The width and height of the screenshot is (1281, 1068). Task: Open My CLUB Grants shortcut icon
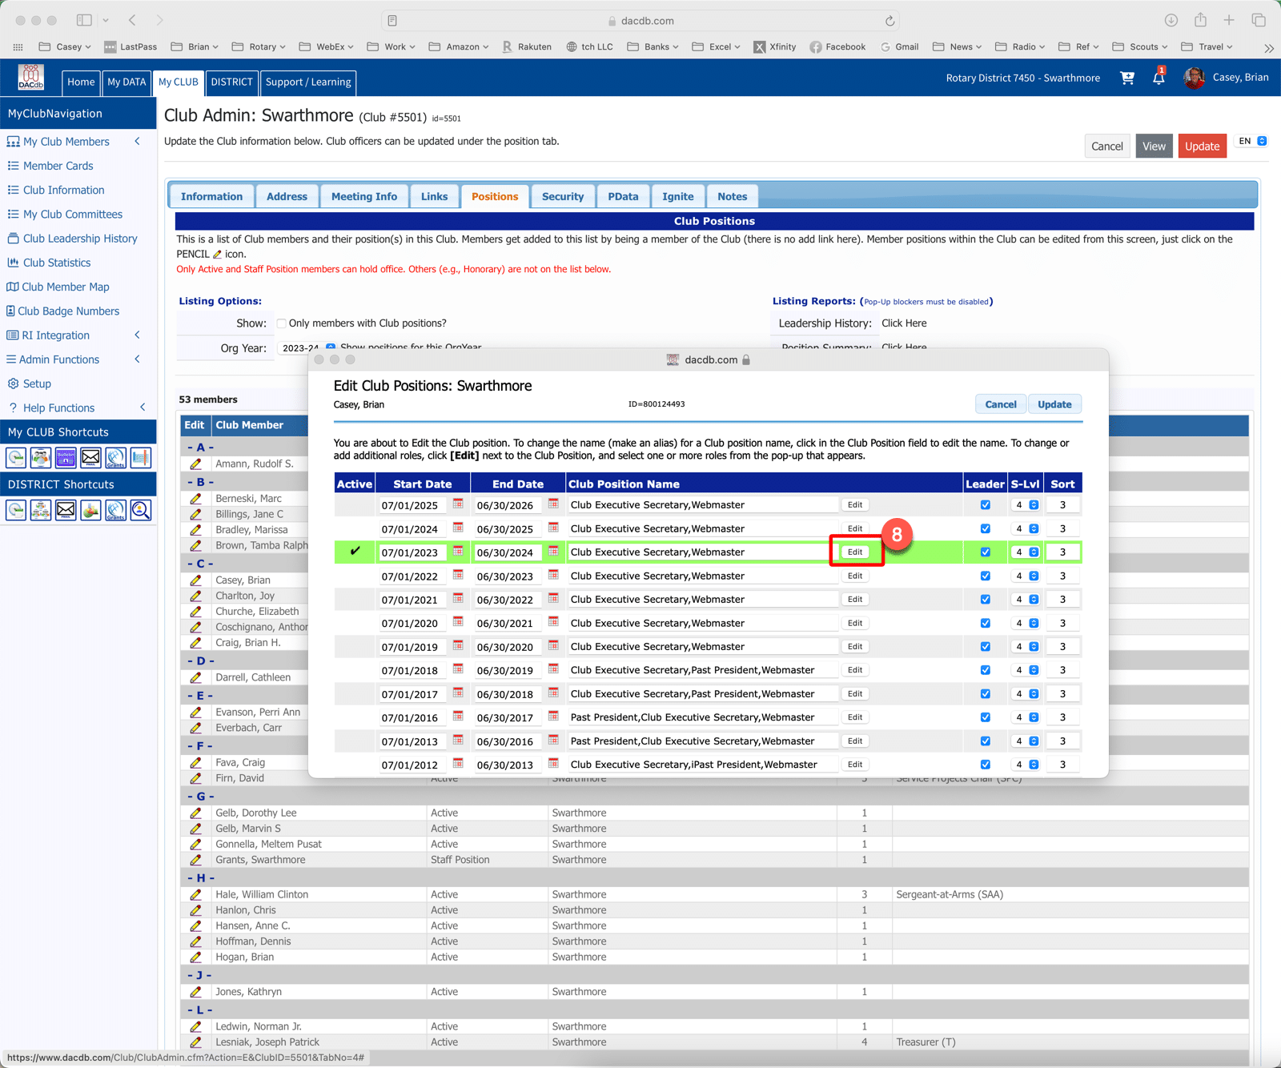pyautogui.click(x=115, y=458)
